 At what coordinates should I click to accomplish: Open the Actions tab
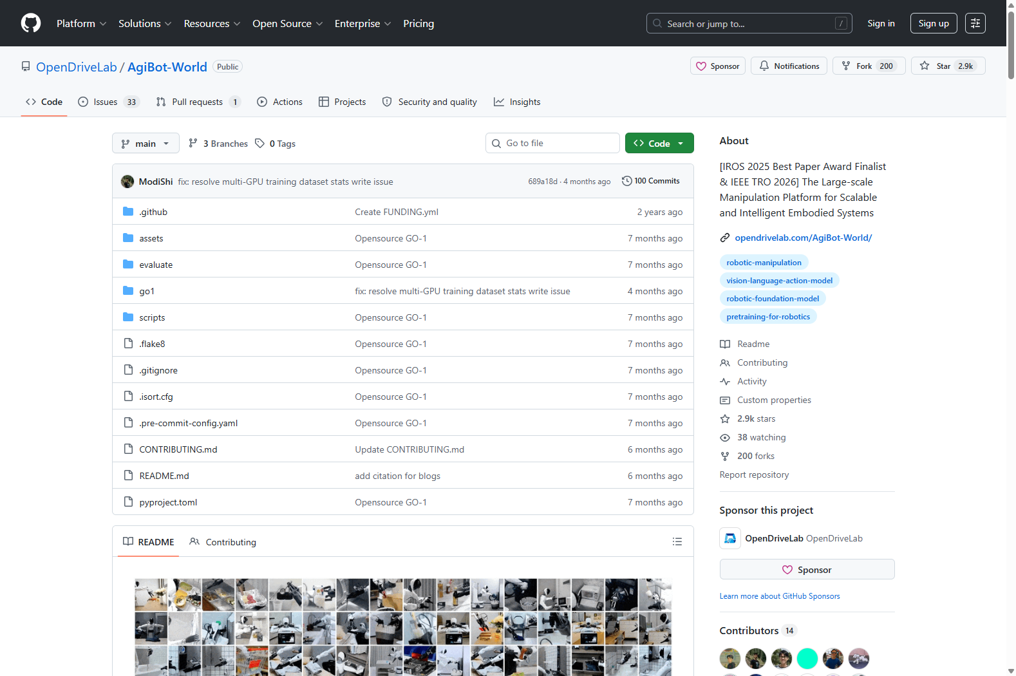pos(279,102)
